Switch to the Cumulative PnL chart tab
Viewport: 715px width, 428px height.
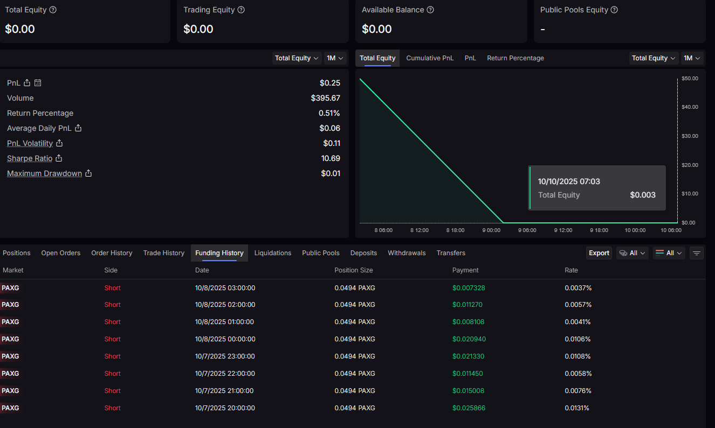coord(430,58)
